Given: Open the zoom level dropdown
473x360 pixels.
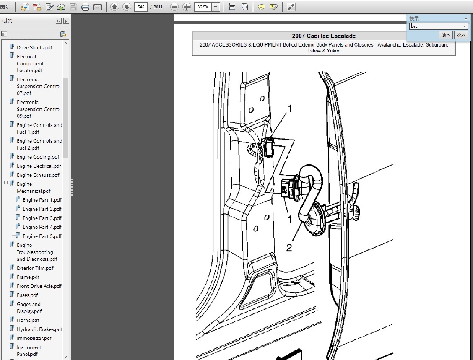Looking at the screenshot, I should pyautogui.click(x=216, y=7).
